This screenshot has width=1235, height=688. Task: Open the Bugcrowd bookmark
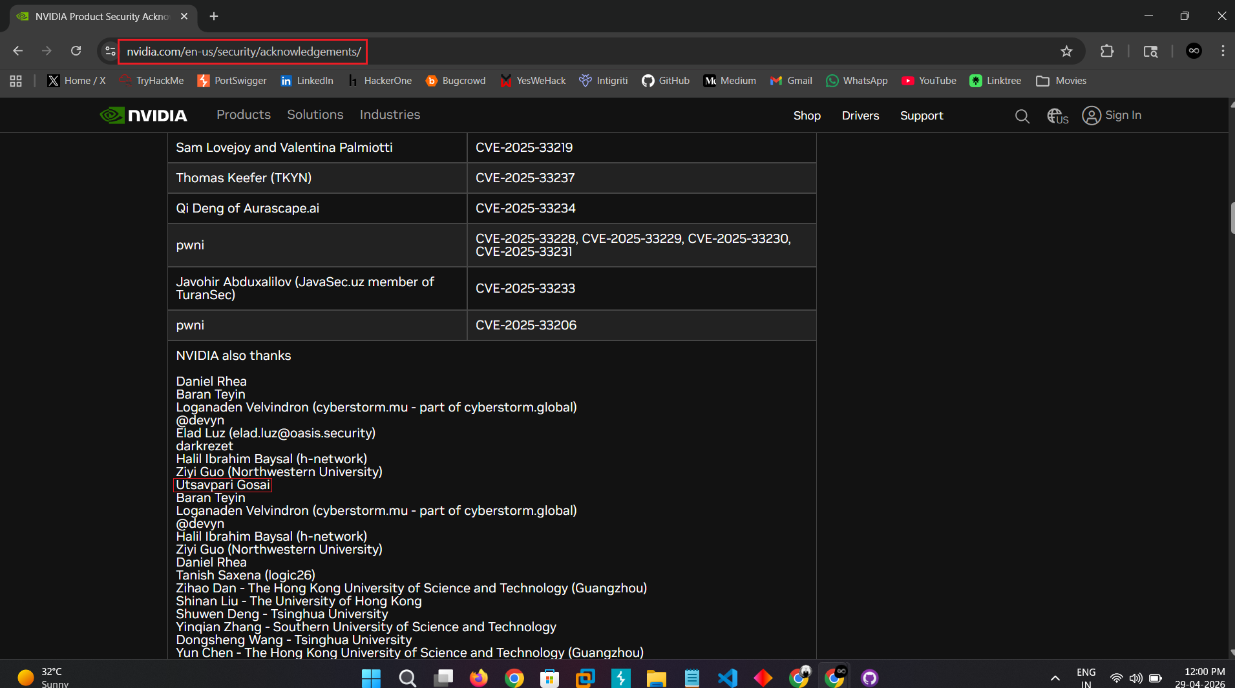tap(456, 81)
